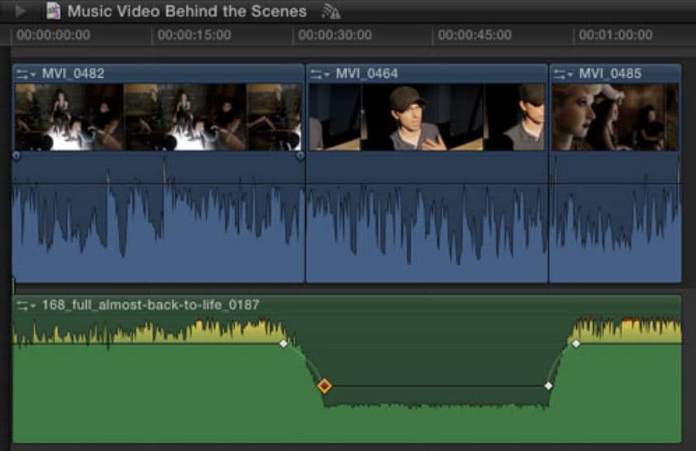696x451 pixels.
Task: Click the MVI_0485 audio waveform
Action: point(615,220)
